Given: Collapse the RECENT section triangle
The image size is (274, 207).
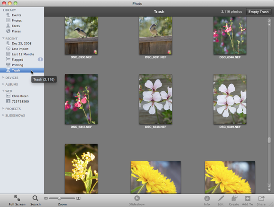Looking at the screenshot, I should tap(3, 38).
